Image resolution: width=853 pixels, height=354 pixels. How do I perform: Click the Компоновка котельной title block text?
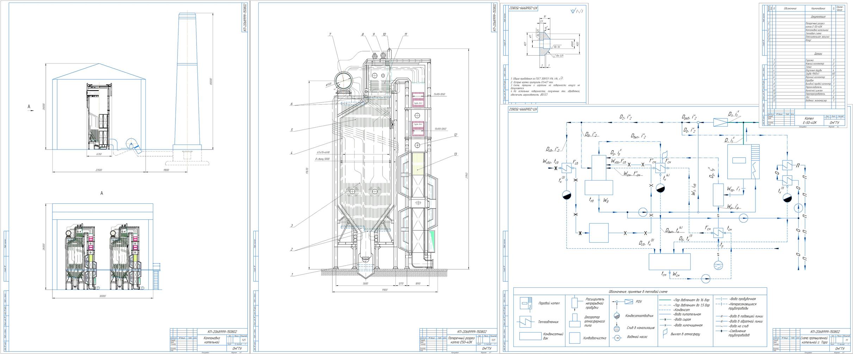click(212, 340)
